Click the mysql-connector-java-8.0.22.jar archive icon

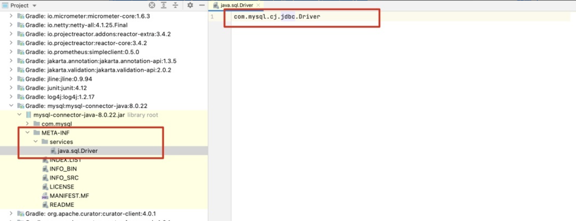pyautogui.click(x=29, y=115)
